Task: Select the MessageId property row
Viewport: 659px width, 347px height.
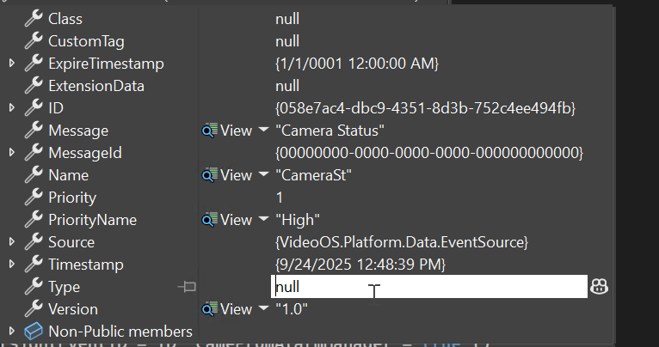Action: click(x=84, y=153)
